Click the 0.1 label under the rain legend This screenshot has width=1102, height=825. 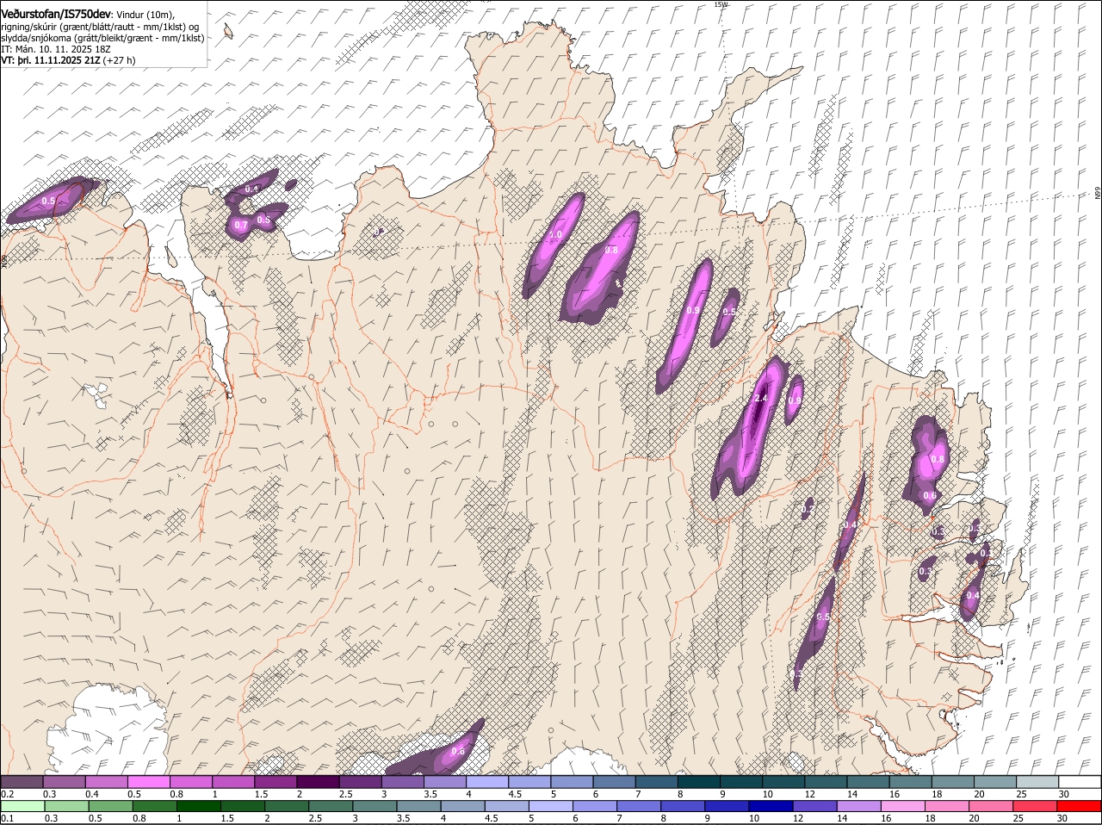7,818
